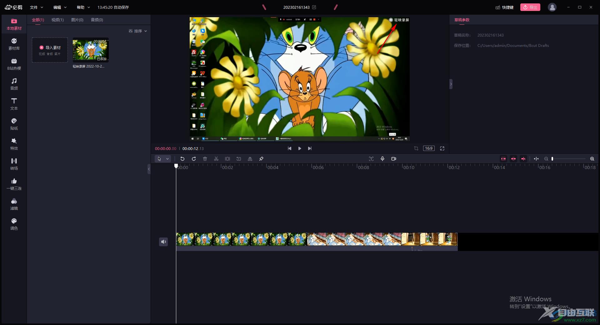Open the color grading (调色) panel

(x=14, y=224)
